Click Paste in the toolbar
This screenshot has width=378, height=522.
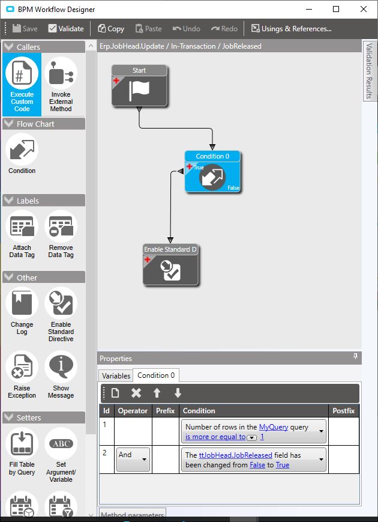tap(148, 29)
